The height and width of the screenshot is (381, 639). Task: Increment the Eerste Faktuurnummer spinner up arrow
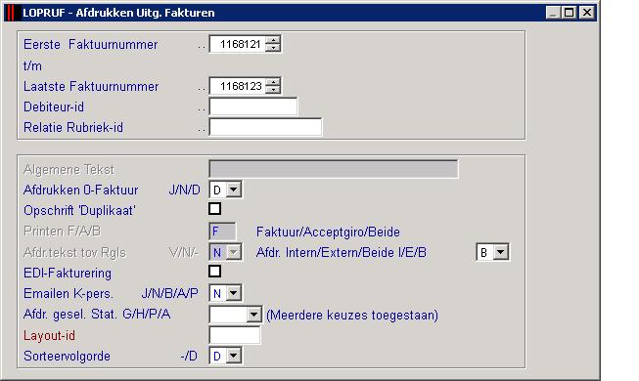pos(273,40)
